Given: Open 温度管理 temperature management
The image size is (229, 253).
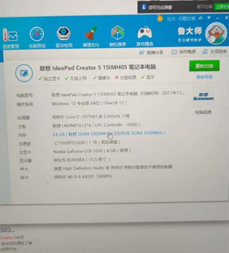Looking at the screenshot, I should coord(11,38).
